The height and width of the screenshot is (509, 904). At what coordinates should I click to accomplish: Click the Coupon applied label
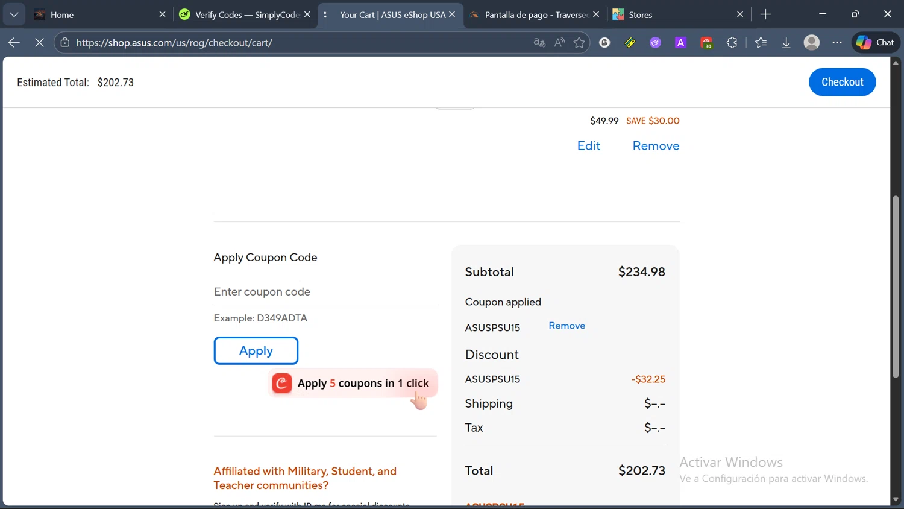click(x=503, y=302)
